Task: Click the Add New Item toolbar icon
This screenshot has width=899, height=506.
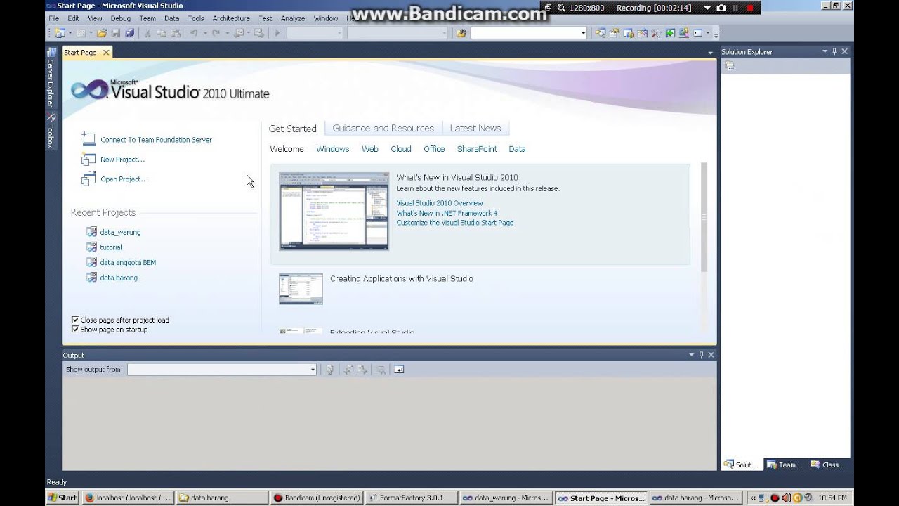Action: 81,33
